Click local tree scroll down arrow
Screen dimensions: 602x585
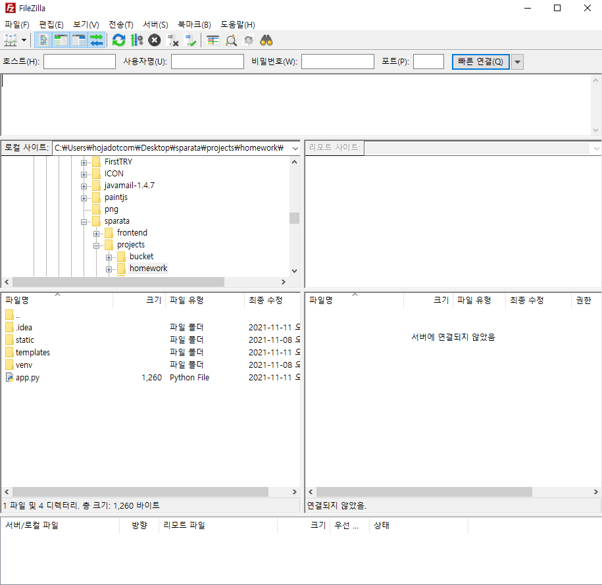click(295, 271)
